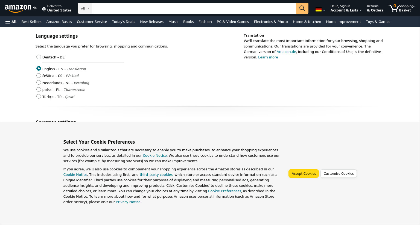Click the Language settings heading
This screenshot has width=420, height=225.
pyautogui.click(x=57, y=36)
